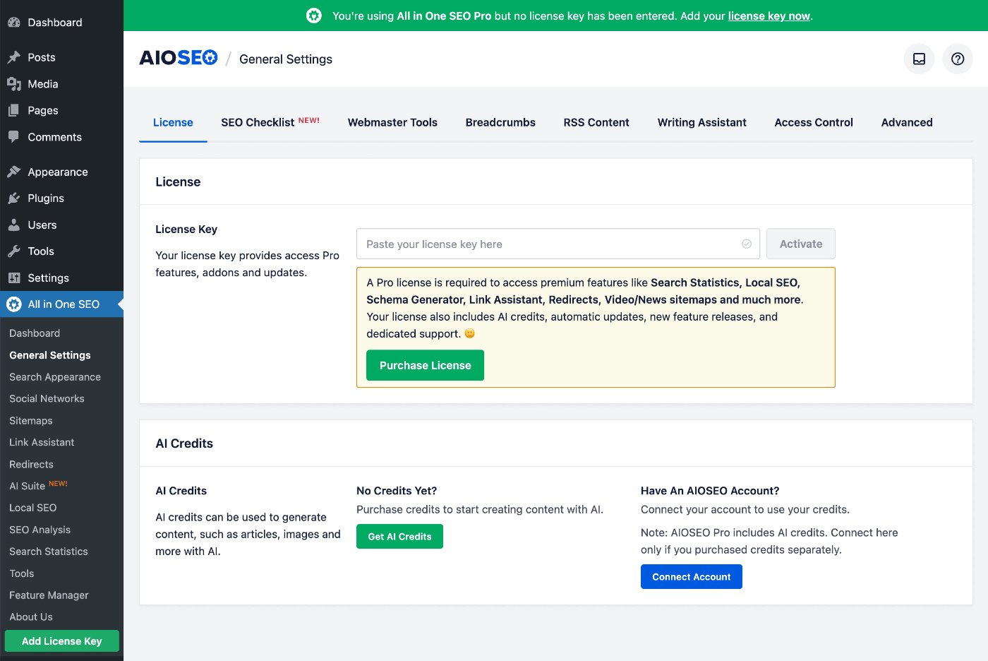Screen dimensions: 988x661
Task: Select the Tools wrench icon in sidebar
Action: [13, 251]
